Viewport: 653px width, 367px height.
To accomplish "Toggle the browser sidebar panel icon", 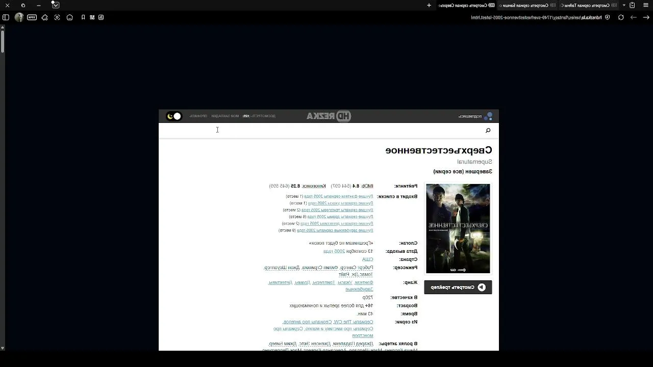I will click(6, 17).
